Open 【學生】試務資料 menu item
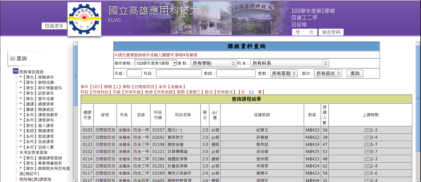 [37, 93]
